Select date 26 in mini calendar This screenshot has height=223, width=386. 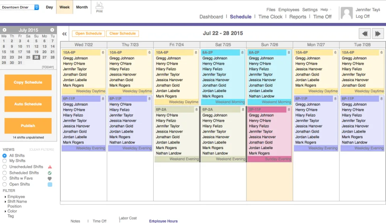pyautogui.click(x=36, y=57)
